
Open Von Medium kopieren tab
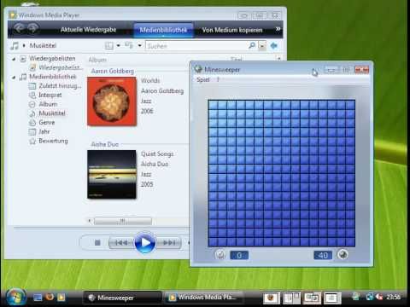tap(232, 30)
